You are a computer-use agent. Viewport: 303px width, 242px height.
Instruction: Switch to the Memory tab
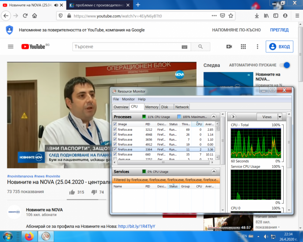point(152,107)
